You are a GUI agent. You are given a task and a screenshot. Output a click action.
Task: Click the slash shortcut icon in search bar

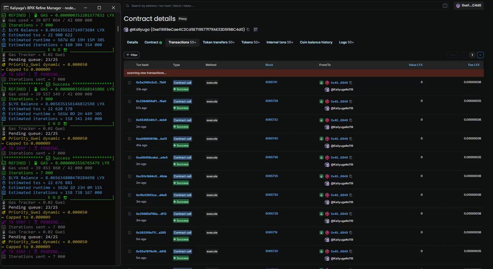445,6
